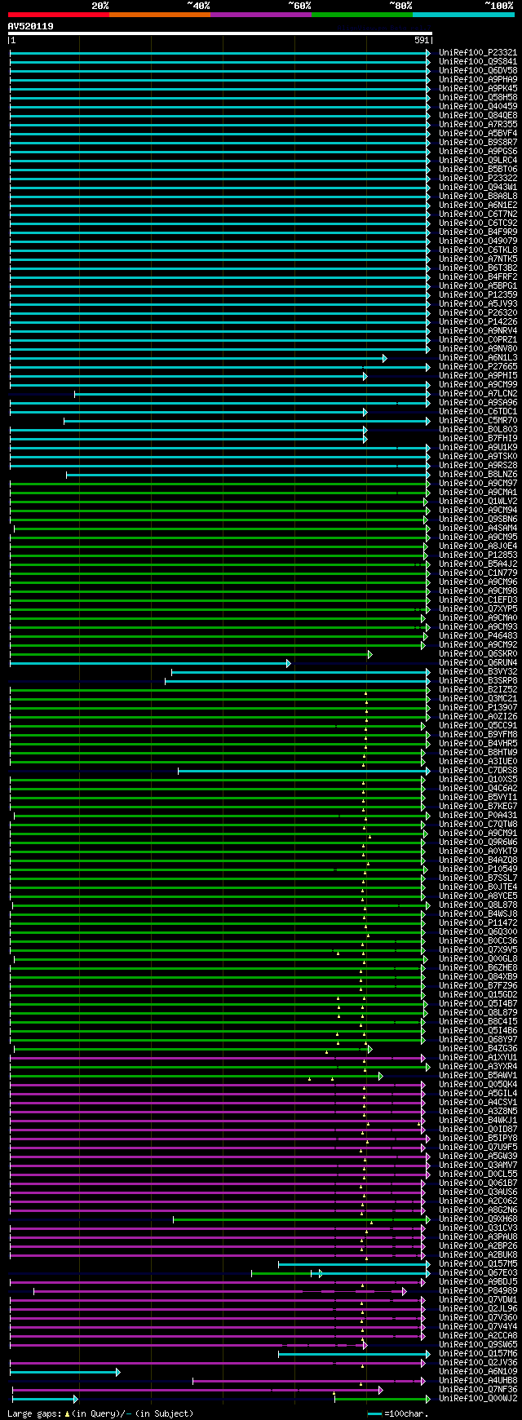Screen dimensions: 522x1420
Task: Click the purple ~60% identity legend segment
Action: 261,15
